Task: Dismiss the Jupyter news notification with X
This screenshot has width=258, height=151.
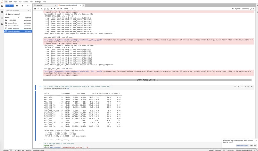Action: (x=256, y=140)
